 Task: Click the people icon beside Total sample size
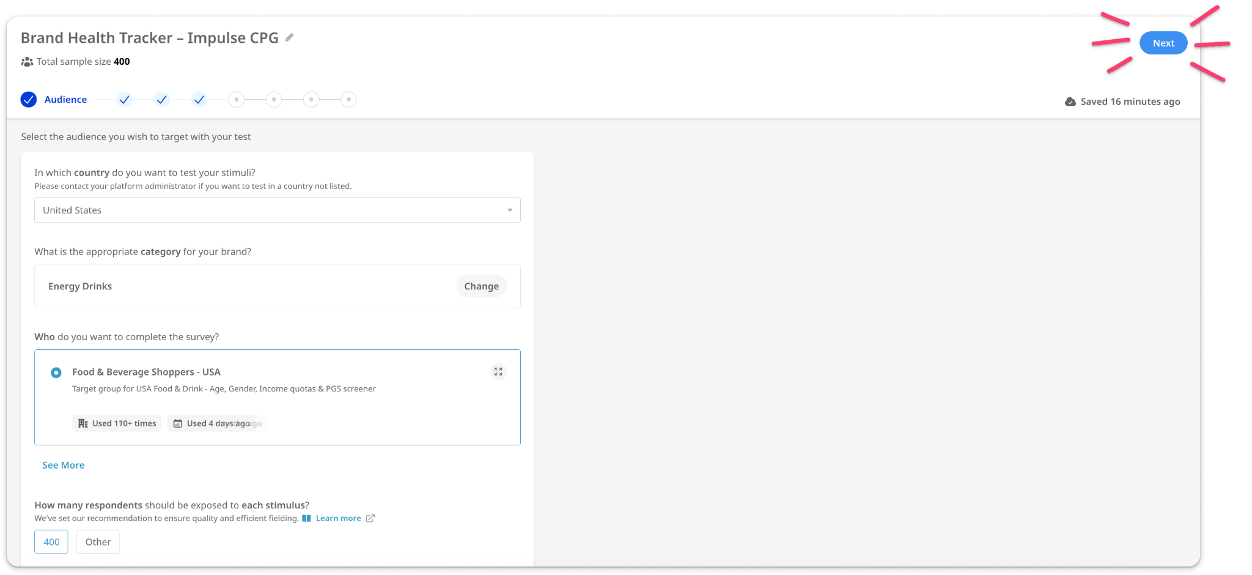[x=27, y=62]
